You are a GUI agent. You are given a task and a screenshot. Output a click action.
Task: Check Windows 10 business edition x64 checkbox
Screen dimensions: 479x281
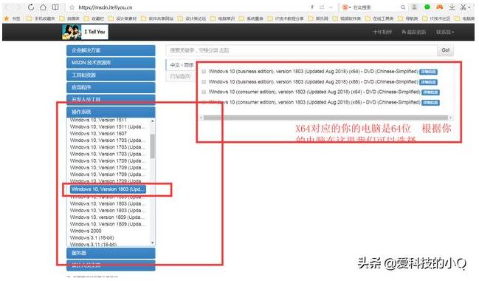click(x=204, y=72)
